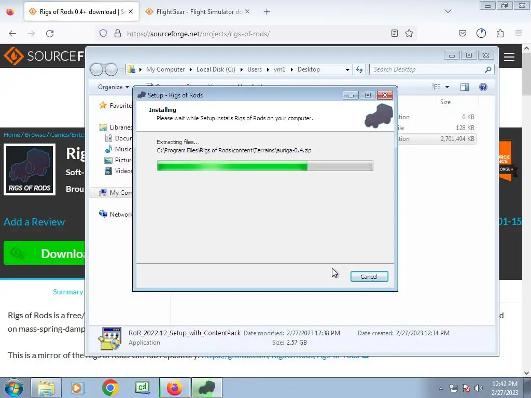Toggle the Explorer preview pane
531x398 pixels.
[x=465, y=87]
